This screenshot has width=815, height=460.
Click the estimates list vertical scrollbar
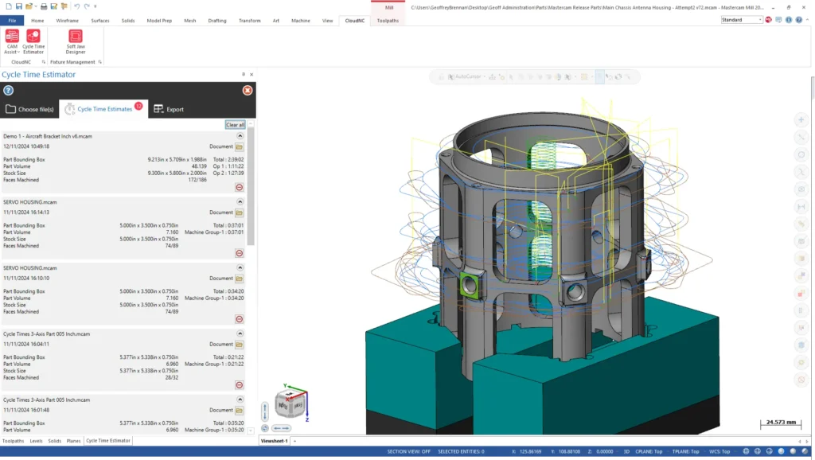(x=251, y=186)
